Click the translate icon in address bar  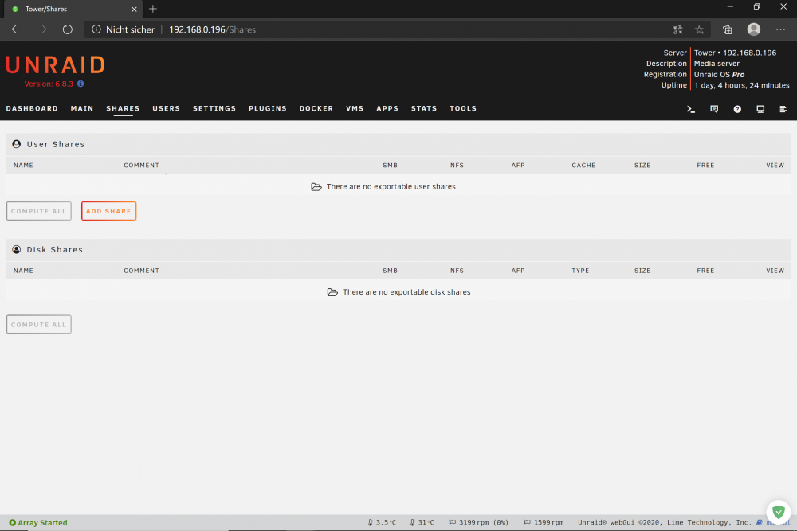pos(677,29)
